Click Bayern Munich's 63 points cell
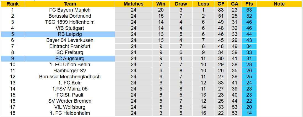303x117 pixels. 249,10
